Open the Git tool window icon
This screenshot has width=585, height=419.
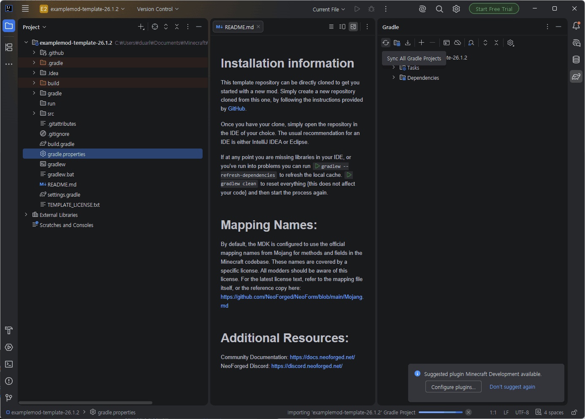9,398
